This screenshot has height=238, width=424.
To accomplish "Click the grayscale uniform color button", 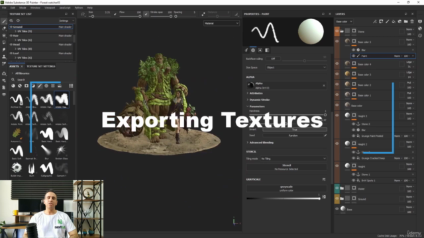I will pos(286,188).
